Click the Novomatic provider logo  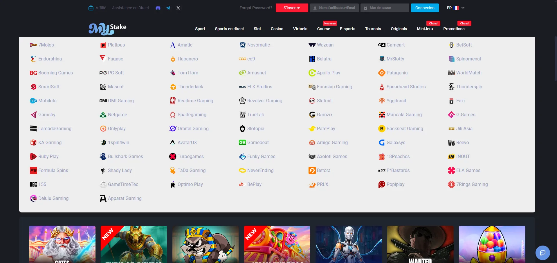(x=242, y=45)
